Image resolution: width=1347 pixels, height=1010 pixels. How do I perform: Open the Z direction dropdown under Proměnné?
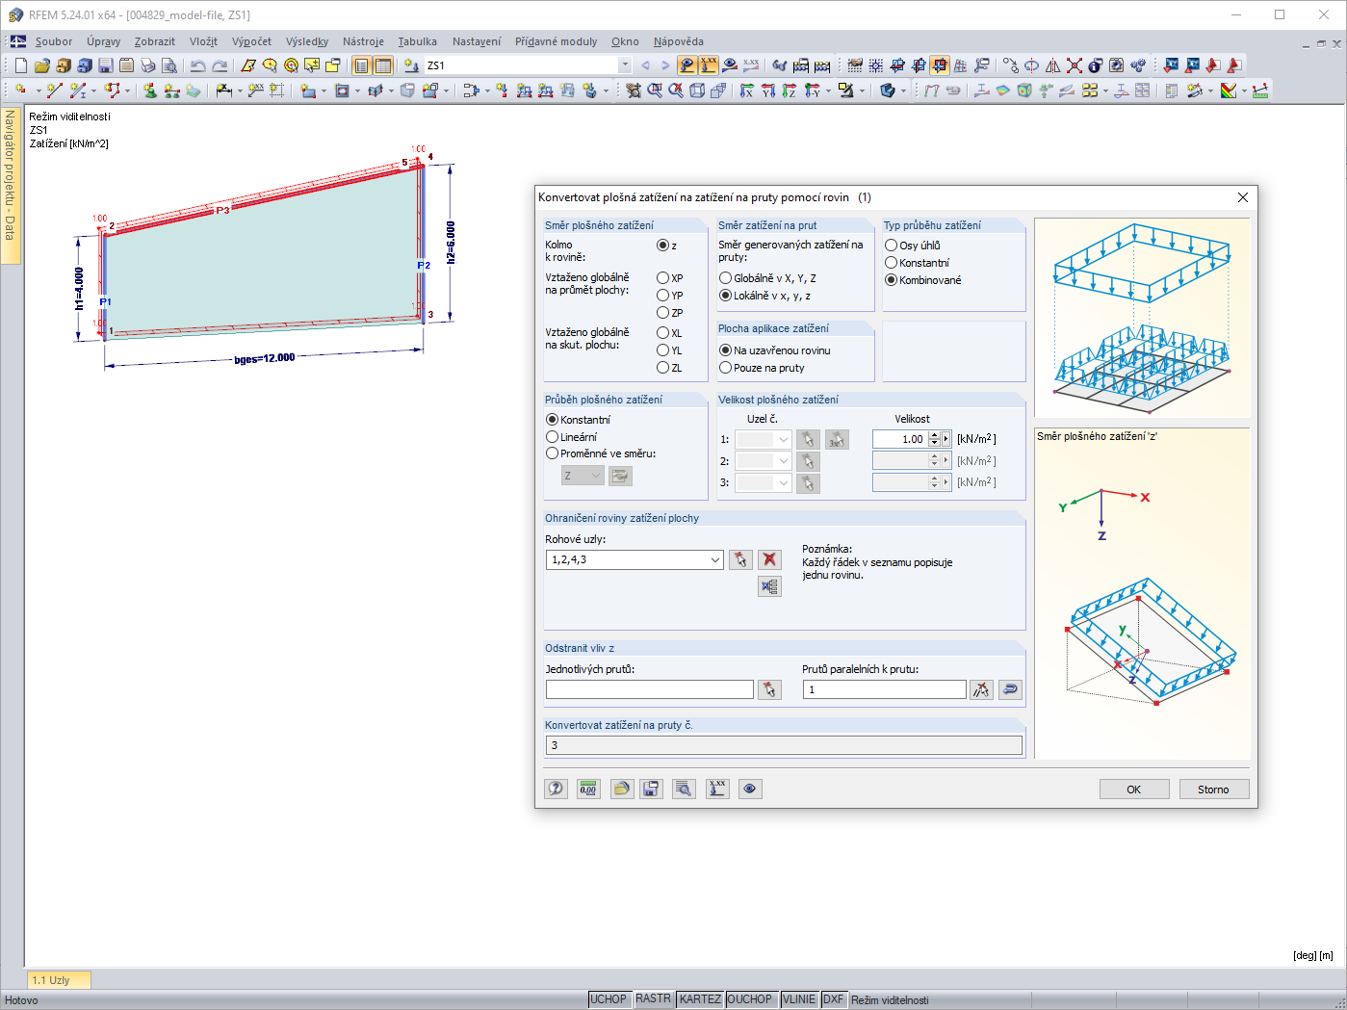(596, 476)
